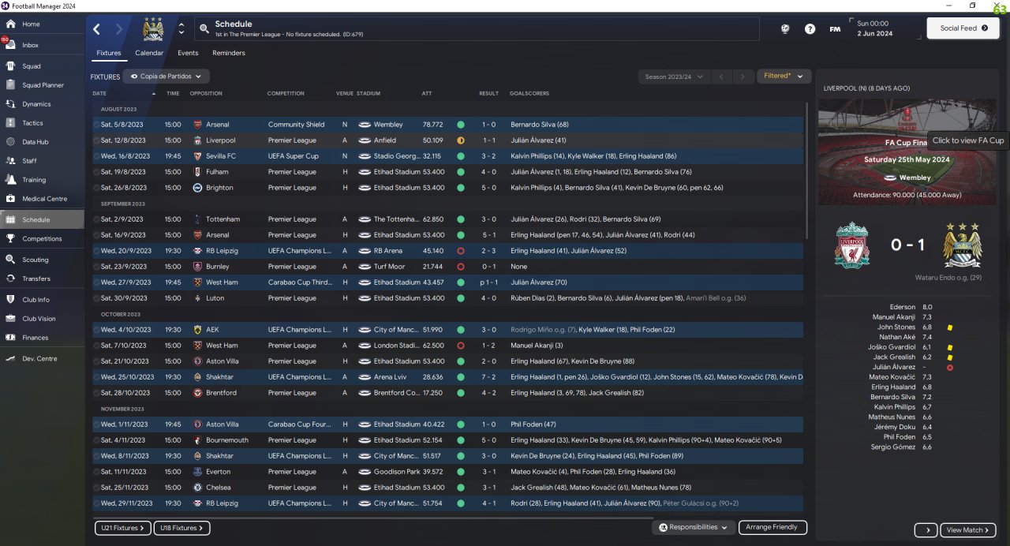This screenshot has height=546, width=1010.
Task: Open the Tactics screen
Action: click(x=42, y=123)
